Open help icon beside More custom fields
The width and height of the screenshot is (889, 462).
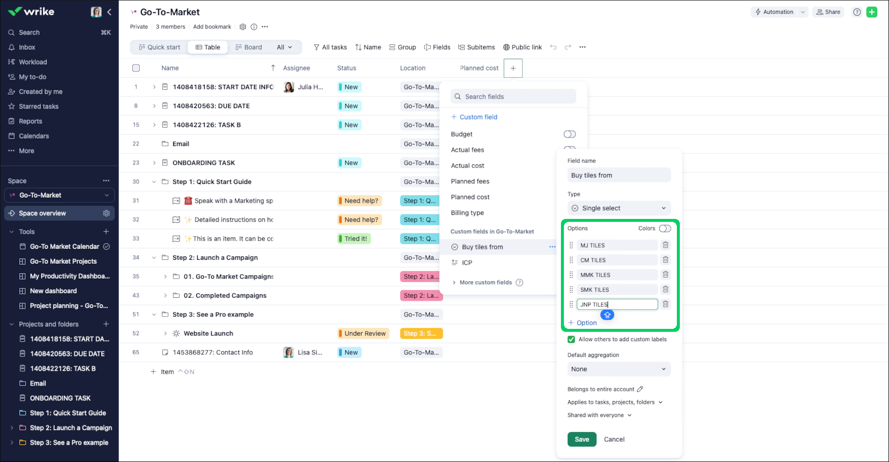[519, 283]
